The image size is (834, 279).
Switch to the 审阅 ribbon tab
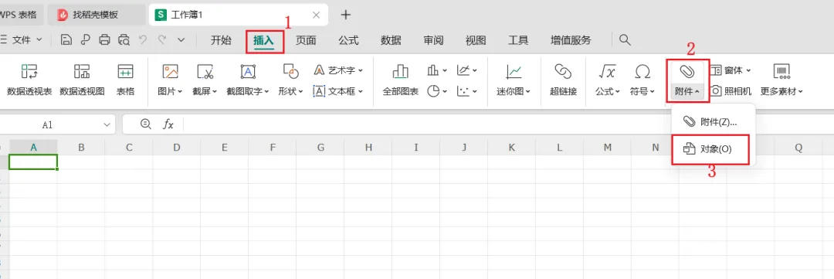tap(433, 40)
